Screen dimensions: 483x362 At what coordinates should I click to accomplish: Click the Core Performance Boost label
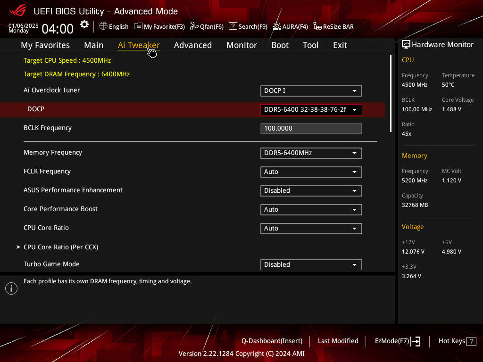click(61, 209)
